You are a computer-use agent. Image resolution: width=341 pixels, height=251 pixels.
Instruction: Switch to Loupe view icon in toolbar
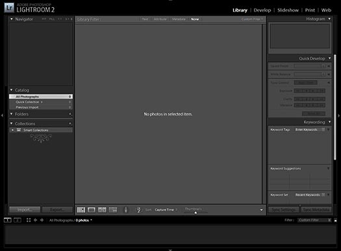click(92, 209)
